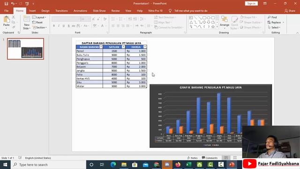Open the Arrange menu
This screenshot has width=300, height=169.
(225, 22)
